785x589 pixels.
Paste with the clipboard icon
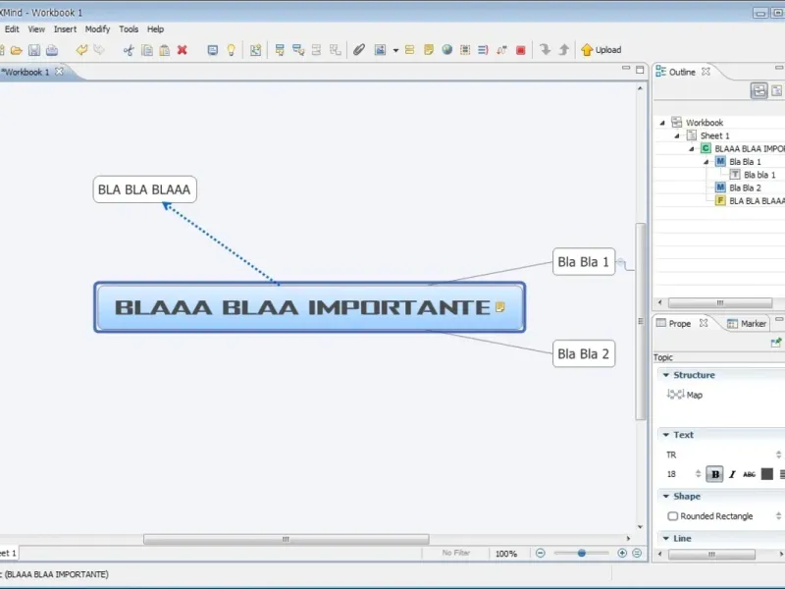pos(164,50)
